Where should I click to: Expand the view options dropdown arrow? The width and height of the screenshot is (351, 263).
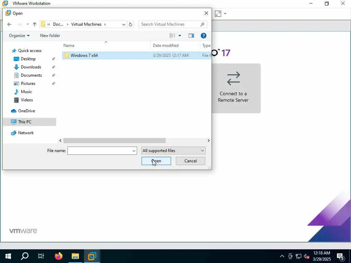pos(180,36)
